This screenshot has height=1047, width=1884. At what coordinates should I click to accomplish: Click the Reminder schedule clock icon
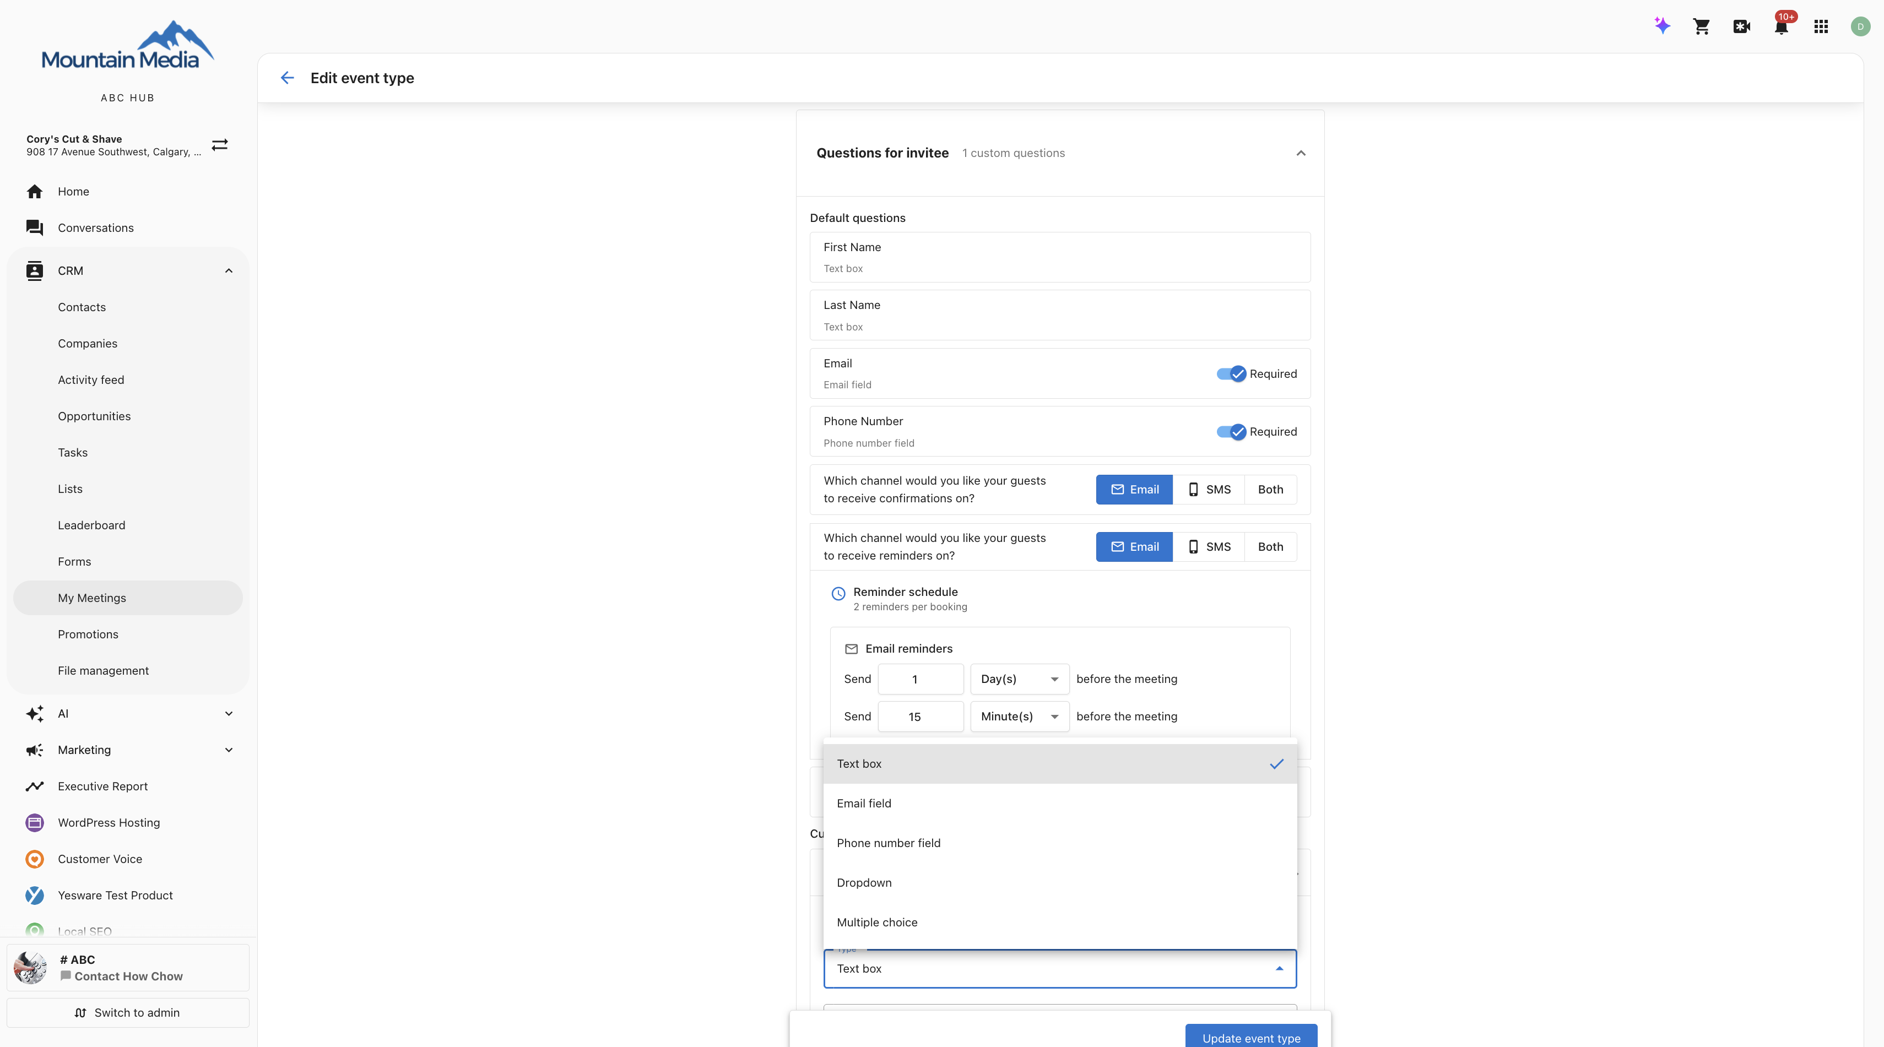[838, 594]
